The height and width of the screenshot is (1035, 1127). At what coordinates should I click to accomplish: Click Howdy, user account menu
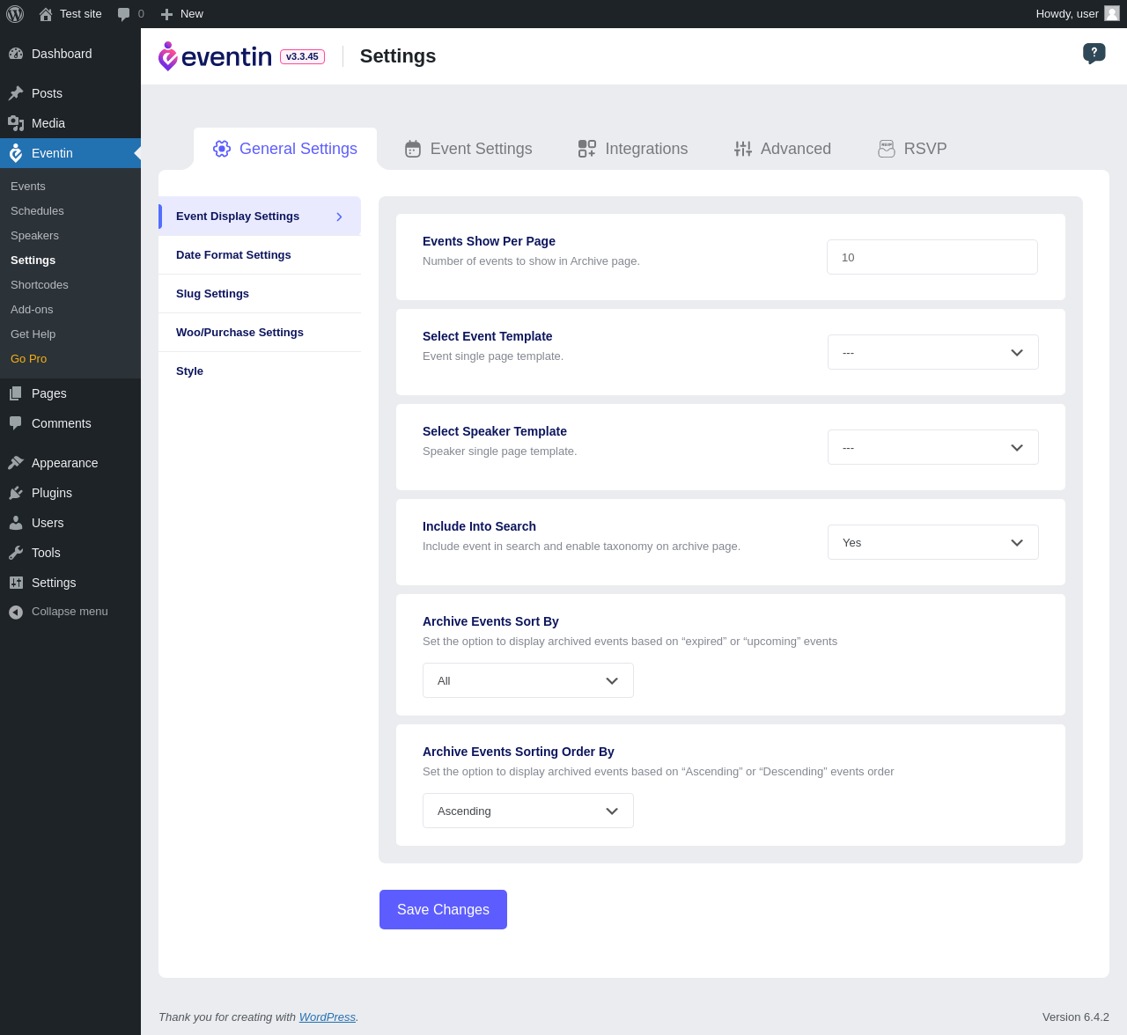(x=1078, y=14)
